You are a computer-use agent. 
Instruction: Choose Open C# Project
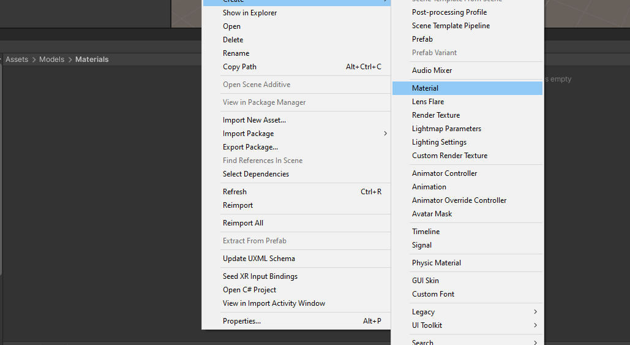tap(249, 290)
